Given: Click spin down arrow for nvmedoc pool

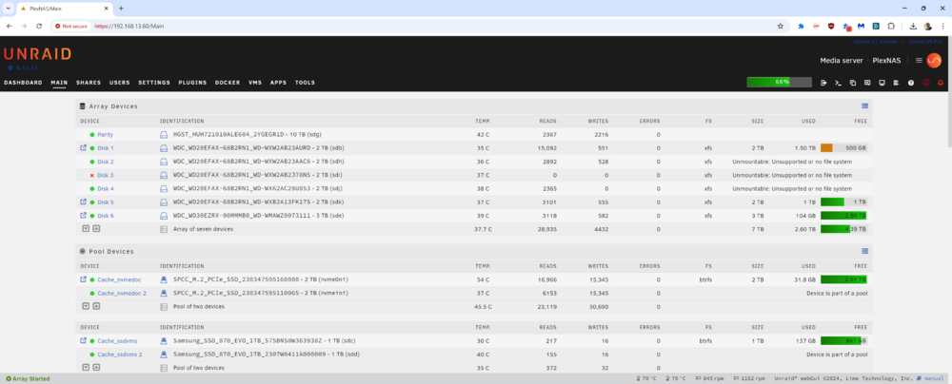Looking at the screenshot, I should [x=86, y=306].
